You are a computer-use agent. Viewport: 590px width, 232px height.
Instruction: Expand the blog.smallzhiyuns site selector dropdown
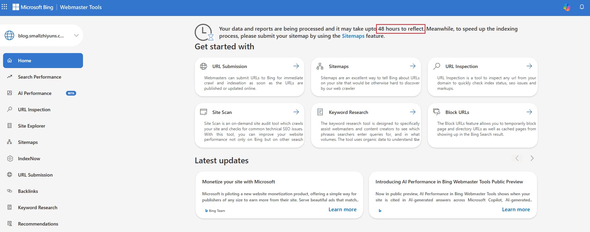76,35
